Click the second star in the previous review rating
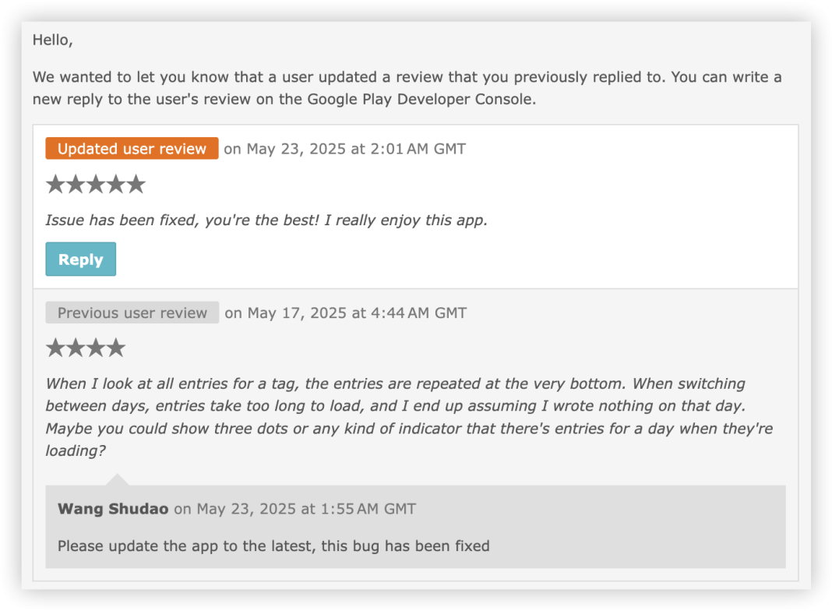 76,348
